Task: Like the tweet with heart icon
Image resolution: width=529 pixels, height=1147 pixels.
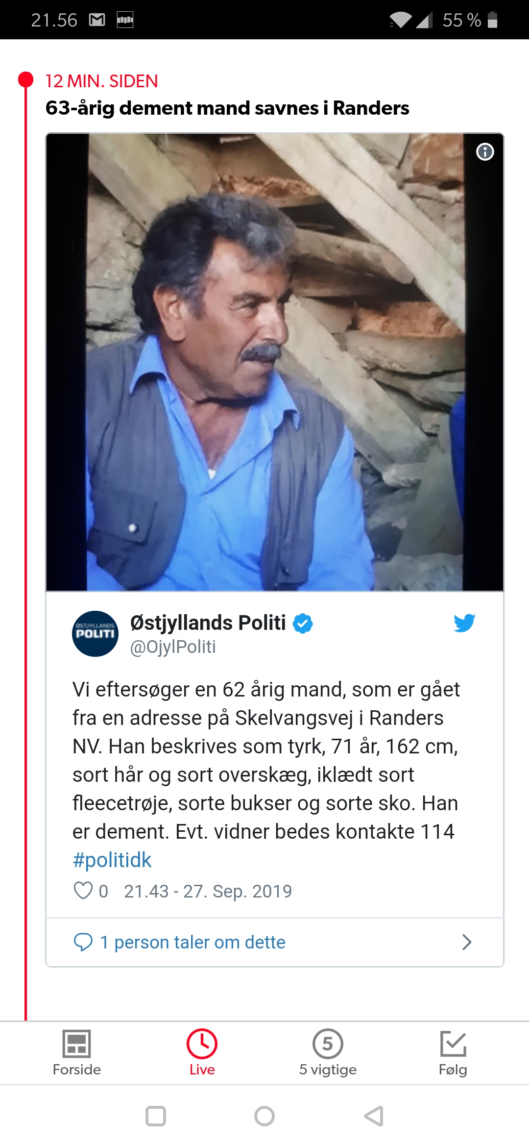Action: (83, 891)
